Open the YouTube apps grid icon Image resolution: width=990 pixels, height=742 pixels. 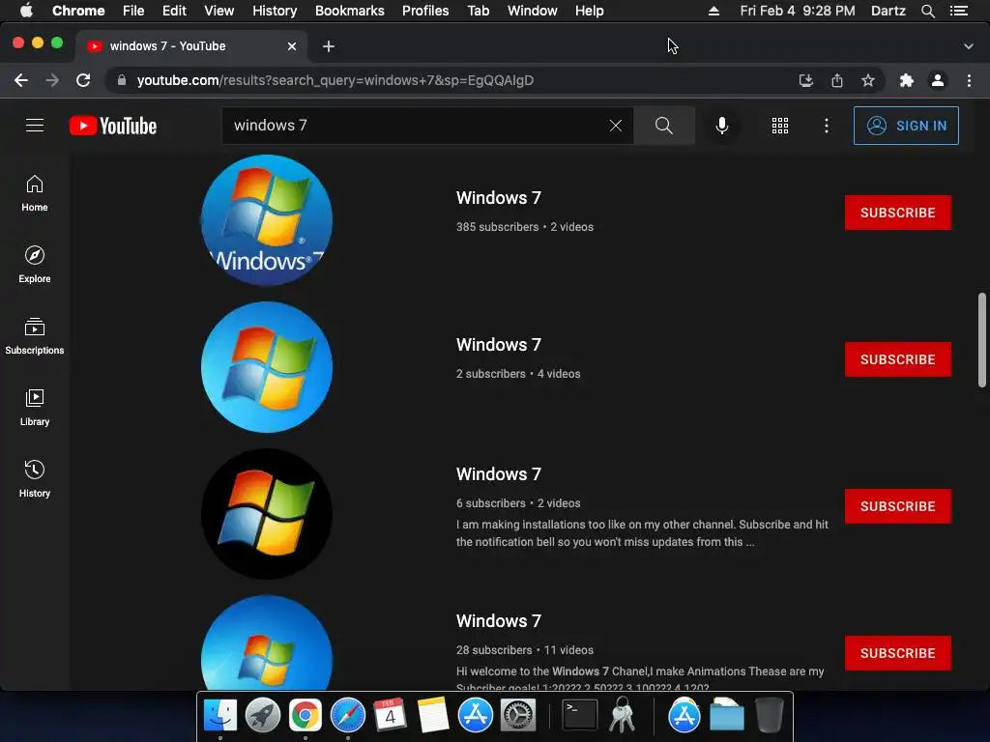780,126
